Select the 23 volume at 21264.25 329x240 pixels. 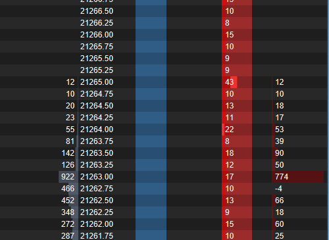pos(70,118)
